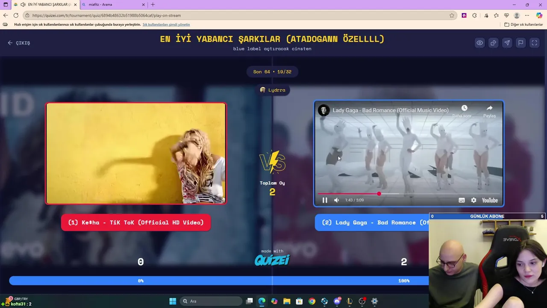Open OBS Studio from the taskbar
The width and height of the screenshot is (547, 308).
362,301
